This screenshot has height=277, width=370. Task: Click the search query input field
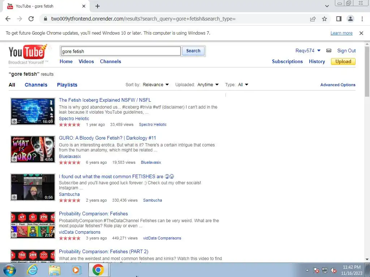tap(121, 51)
